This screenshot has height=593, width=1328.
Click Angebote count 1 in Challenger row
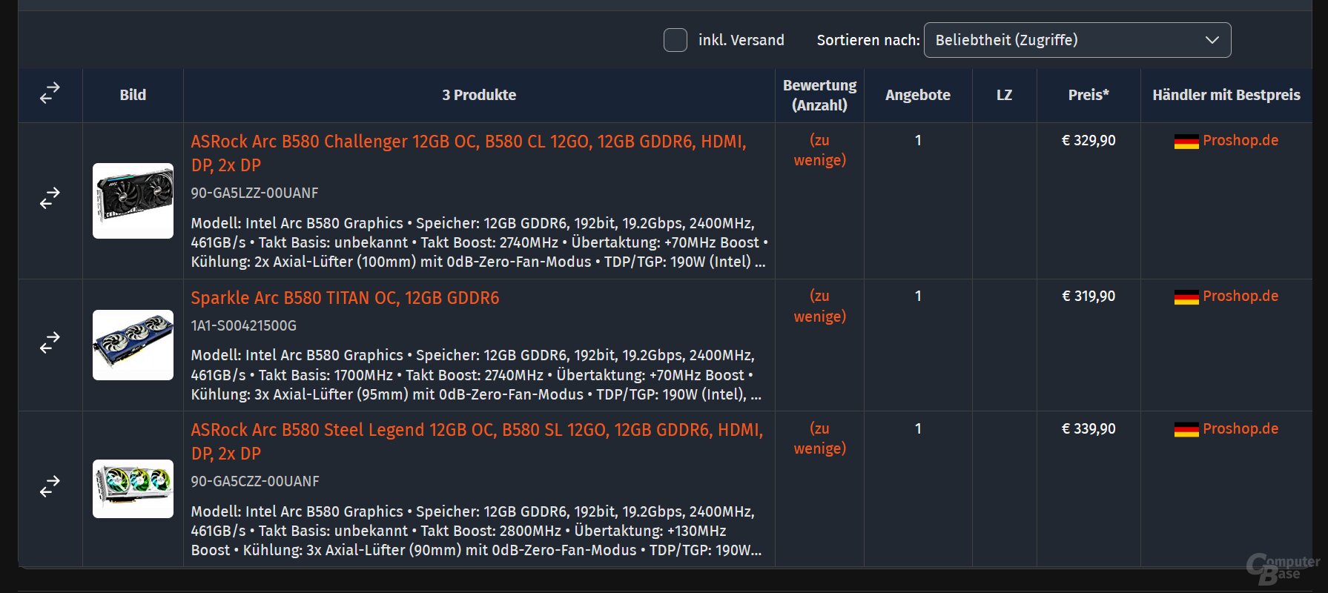(918, 140)
